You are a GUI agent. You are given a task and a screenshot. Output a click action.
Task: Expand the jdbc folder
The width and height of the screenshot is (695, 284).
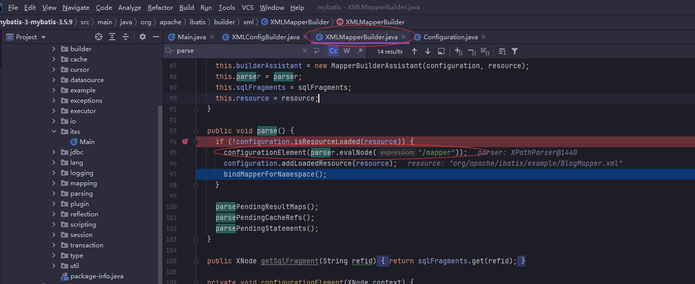click(x=54, y=152)
